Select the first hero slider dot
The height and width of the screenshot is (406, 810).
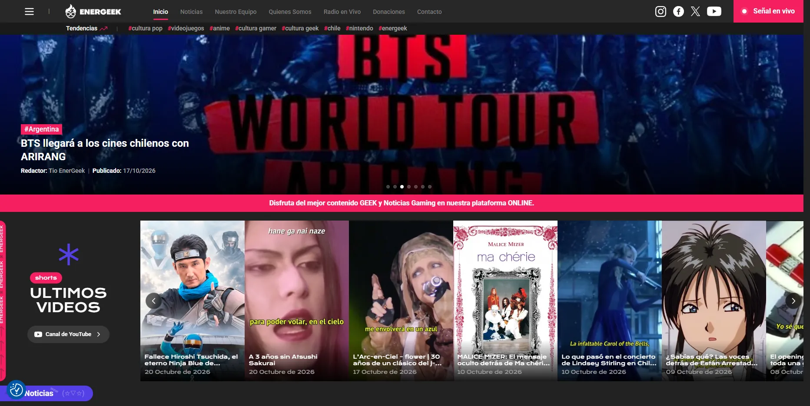388,187
